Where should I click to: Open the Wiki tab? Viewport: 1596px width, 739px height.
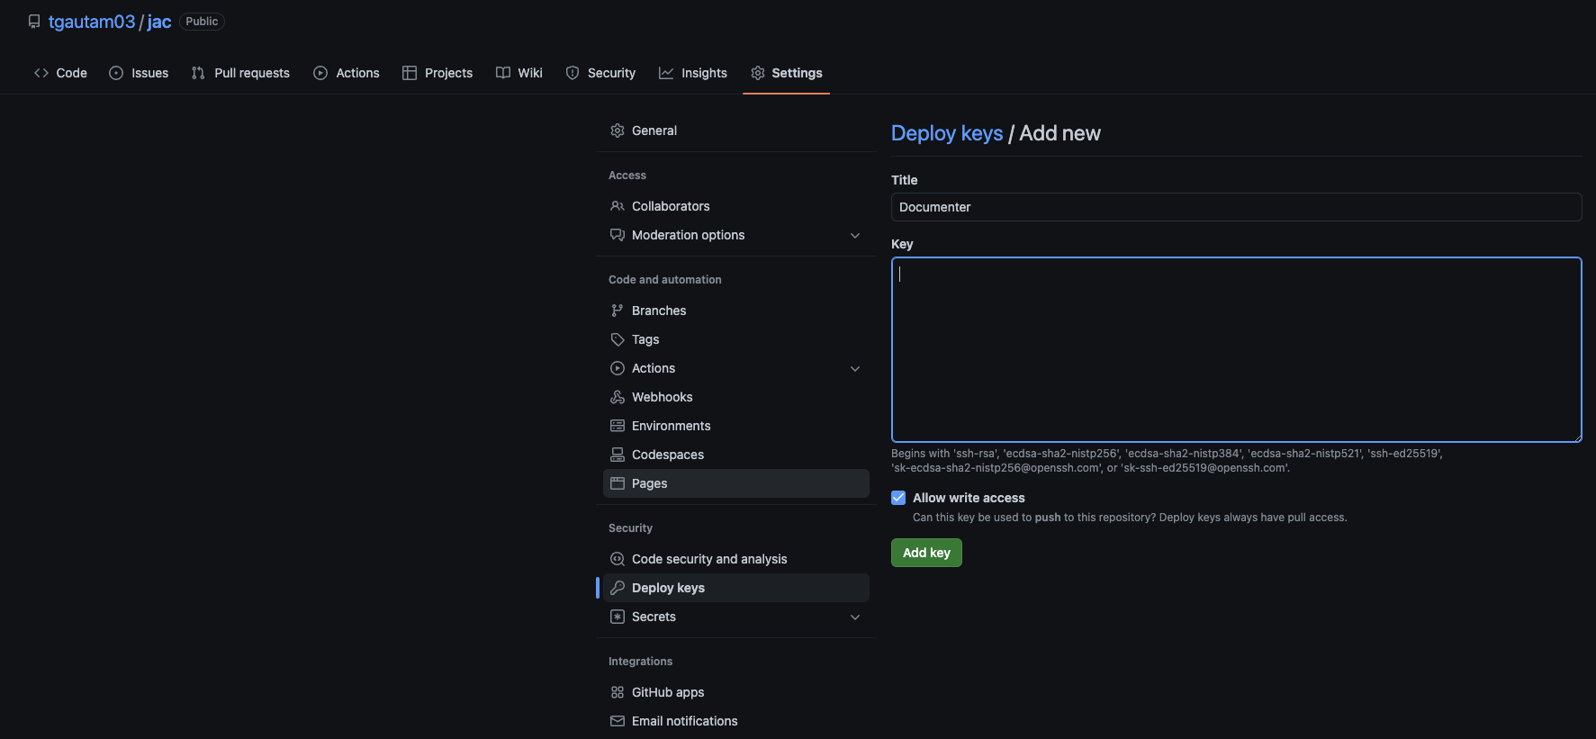(x=519, y=73)
